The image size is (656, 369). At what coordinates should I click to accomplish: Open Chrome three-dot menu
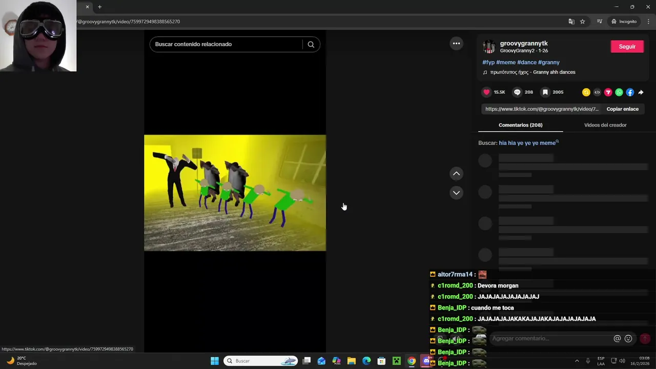[x=648, y=22]
